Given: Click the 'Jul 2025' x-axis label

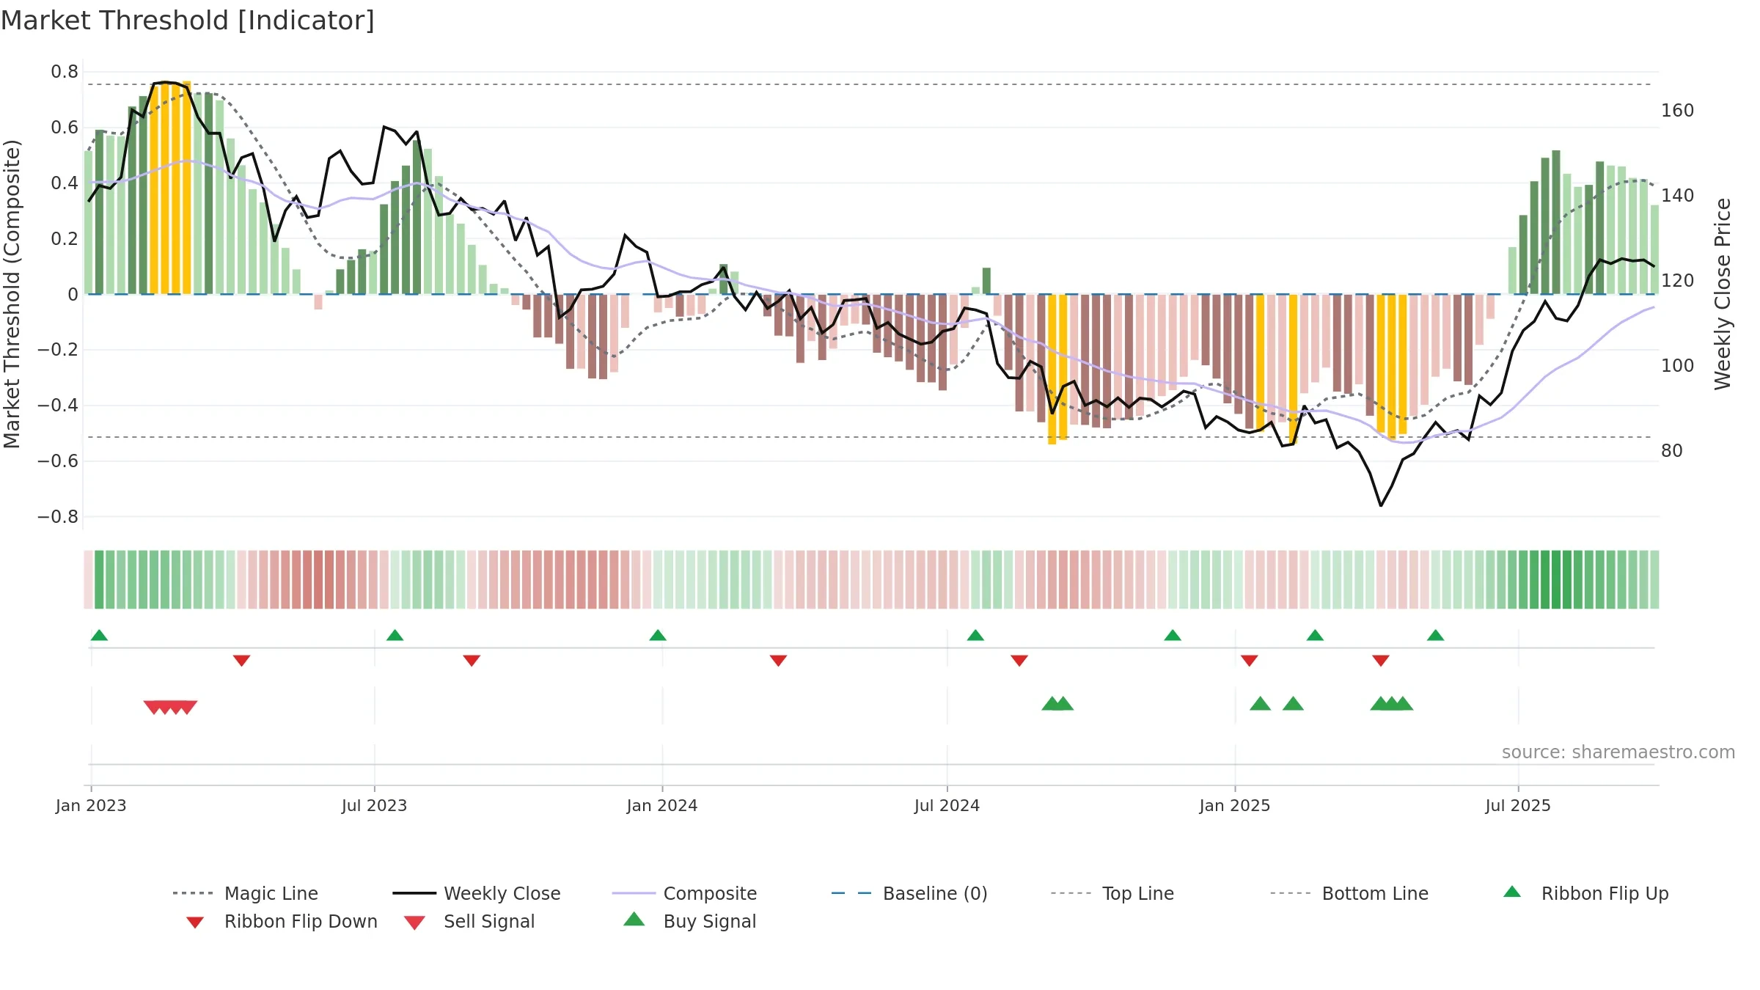Looking at the screenshot, I should [x=1518, y=806].
